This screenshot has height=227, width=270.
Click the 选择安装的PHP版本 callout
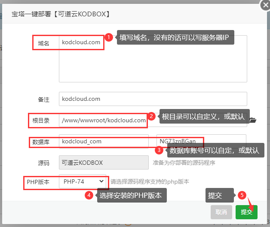coord(131,196)
